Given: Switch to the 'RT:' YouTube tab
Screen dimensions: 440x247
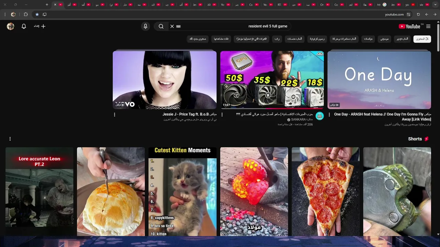Looking at the screenshot, I should (282, 4).
